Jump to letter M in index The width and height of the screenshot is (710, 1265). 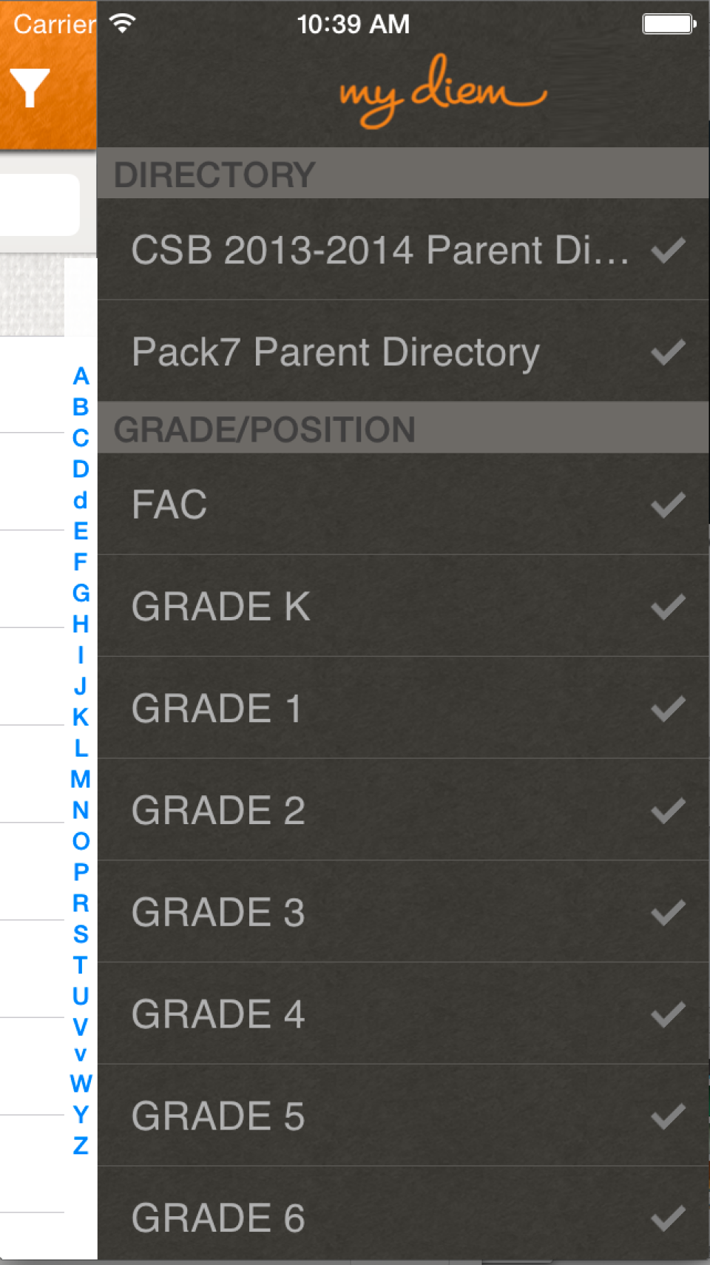81,779
